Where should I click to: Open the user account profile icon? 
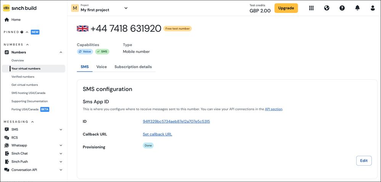tap(373, 8)
